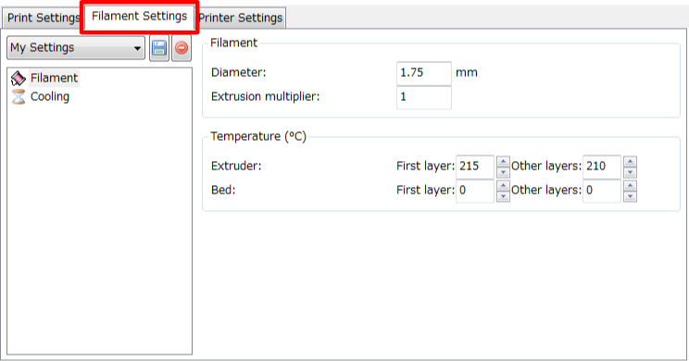
Task: Increase extruder first layer temperature
Action: (x=503, y=161)
